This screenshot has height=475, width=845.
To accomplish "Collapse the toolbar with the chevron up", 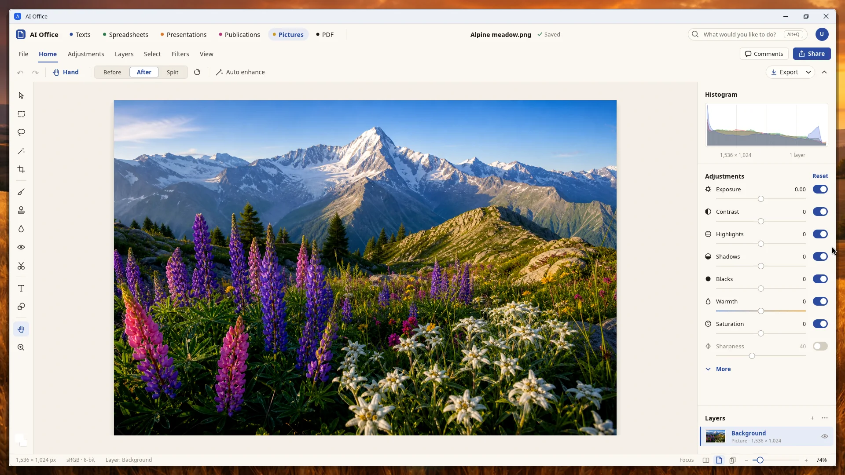I will (x=824, y=72).
